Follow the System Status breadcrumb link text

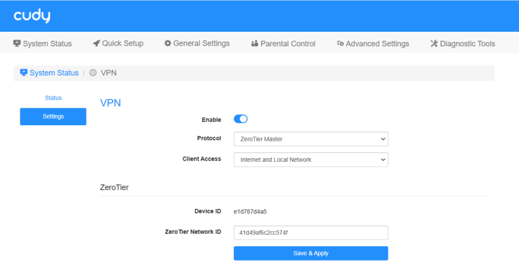click(x=54, y=72)
